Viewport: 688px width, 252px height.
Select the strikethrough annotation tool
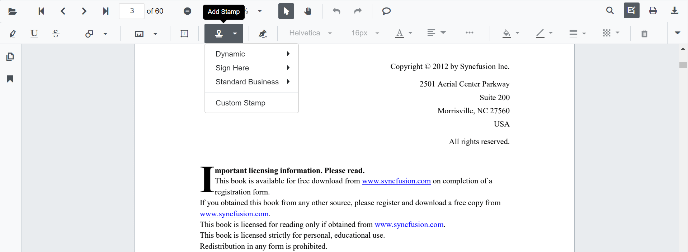[x=56, y=34]
